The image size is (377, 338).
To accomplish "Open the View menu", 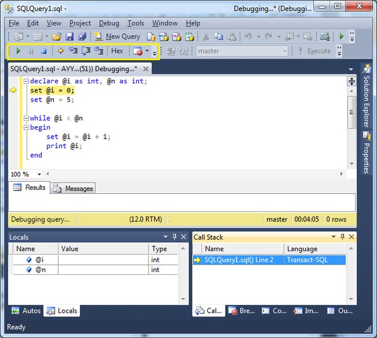I will point(54,23).
